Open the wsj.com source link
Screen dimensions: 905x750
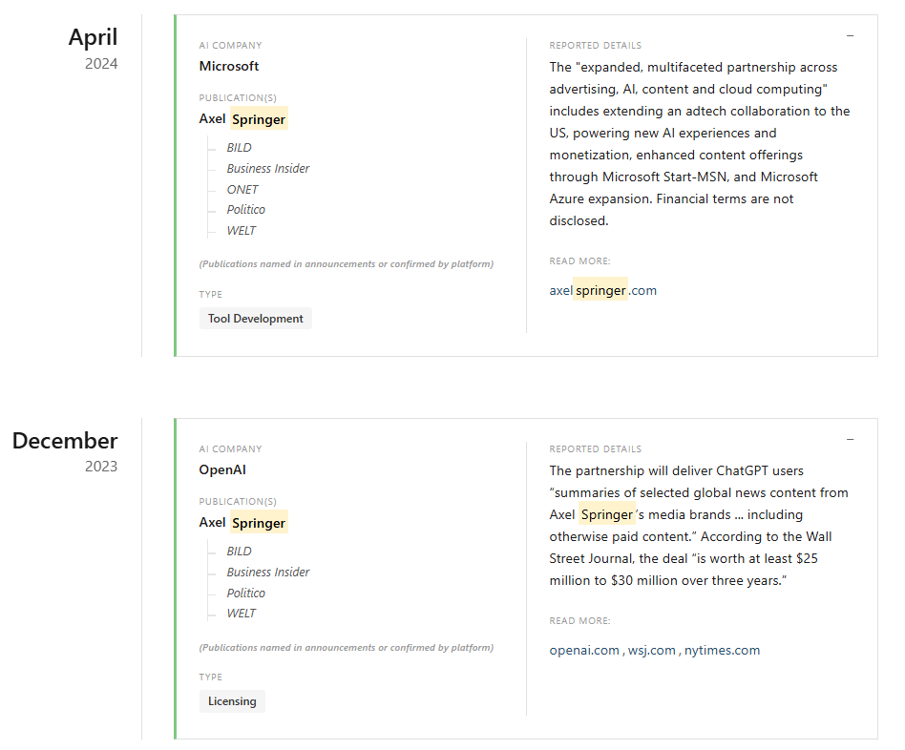[x=651, y=650]
